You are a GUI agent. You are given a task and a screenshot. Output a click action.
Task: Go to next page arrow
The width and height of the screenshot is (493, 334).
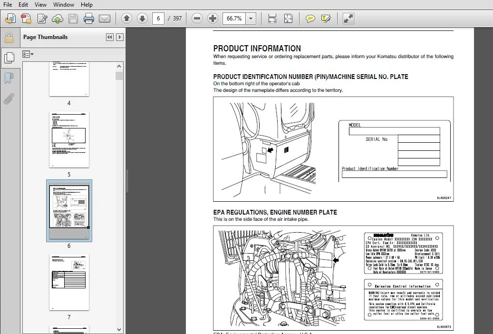coord(142,19)
